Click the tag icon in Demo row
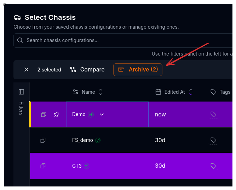Image resolution: width=236 pixels, height=190 pixels. (213, 114)
